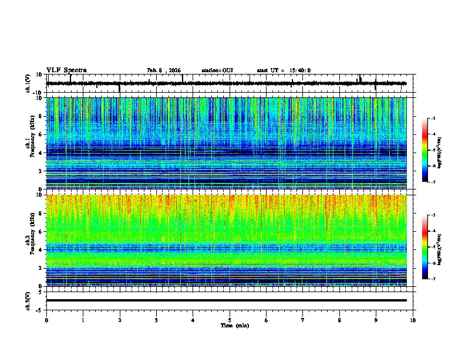Click the time axis tick label "2"
465x359 pixels.
point(120,320)
